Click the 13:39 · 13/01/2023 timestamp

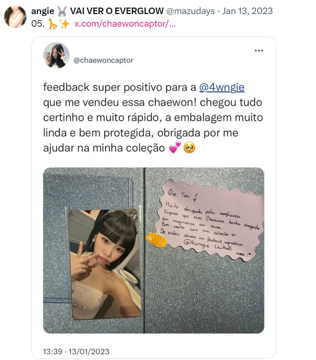click(76, 351)
